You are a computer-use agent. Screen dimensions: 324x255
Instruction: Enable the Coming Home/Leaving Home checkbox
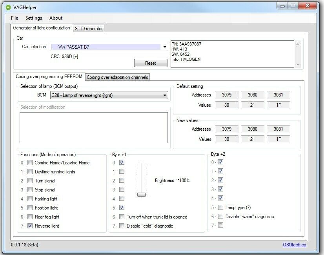[x=30, y=163]
